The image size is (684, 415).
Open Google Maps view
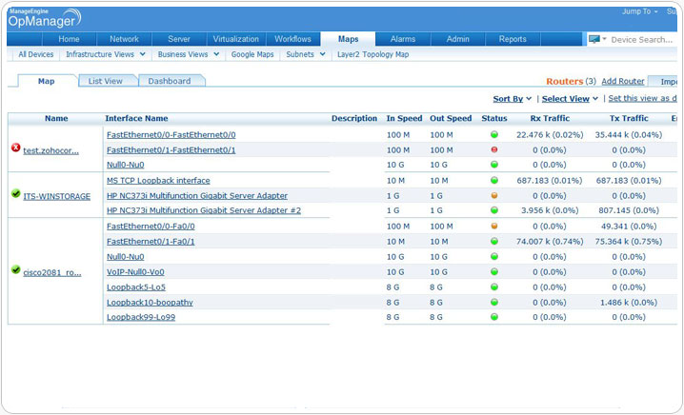(252, 54)
